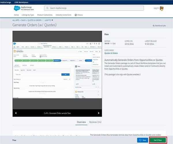This screenshot has width=173, height=144.
Task: Click the Ohana flower icon
Action: (x=76, y=15)
